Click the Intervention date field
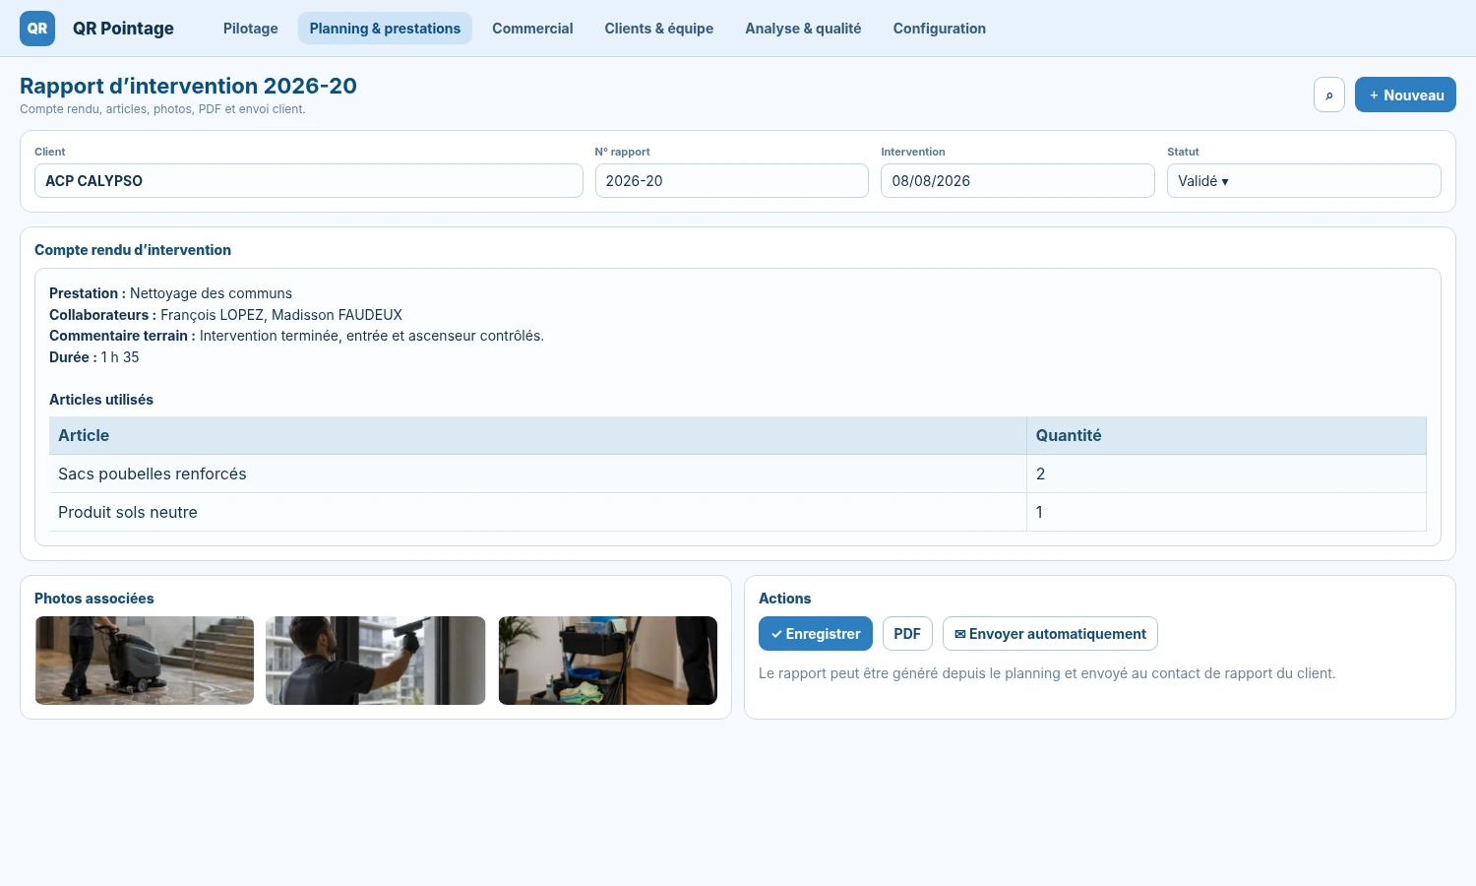 pyautogui.click(x=1017, y=181)
